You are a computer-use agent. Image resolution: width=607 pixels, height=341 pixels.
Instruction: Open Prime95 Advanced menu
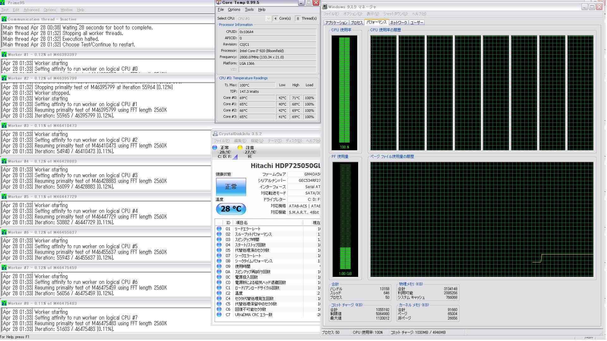coord(31,10)
